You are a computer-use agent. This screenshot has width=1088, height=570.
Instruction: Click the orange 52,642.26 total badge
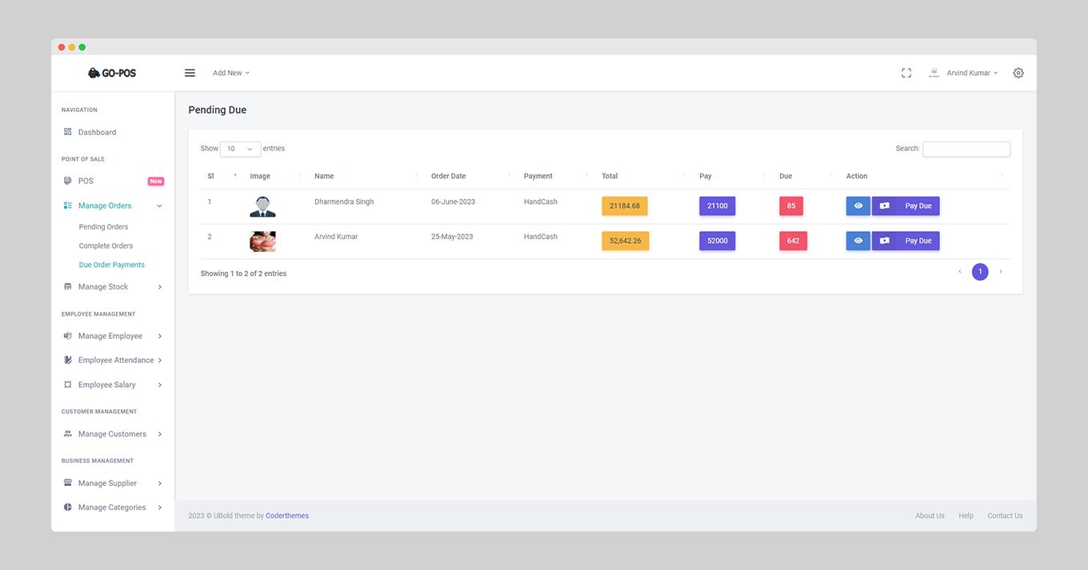[x=626, y=241]
